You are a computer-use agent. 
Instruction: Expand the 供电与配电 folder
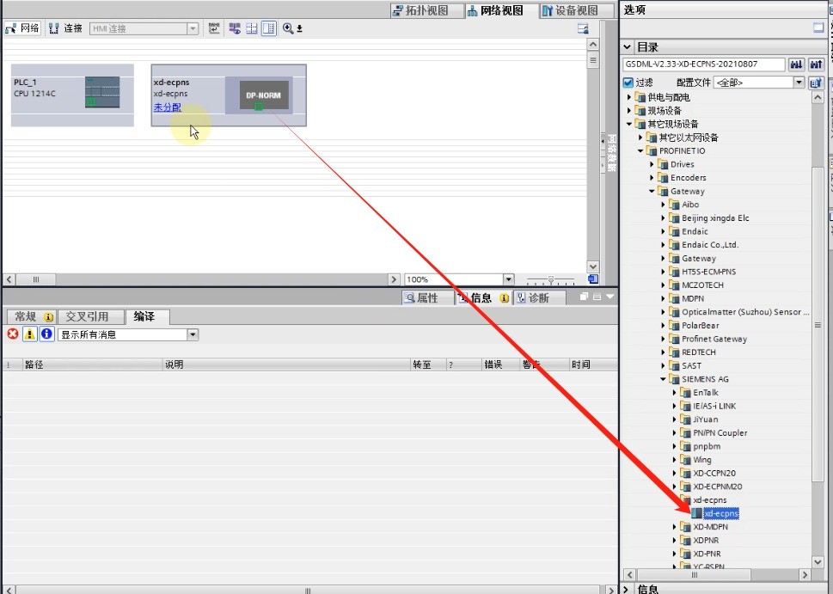[629, 97]
